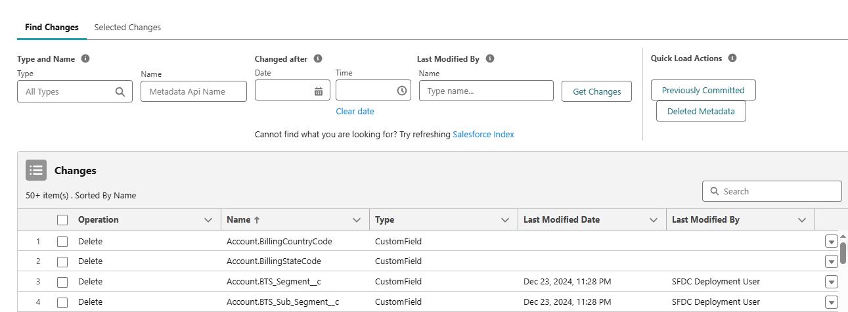This screenshot has height=312, width=848.
Task: Open the Find Changes tab
Action: pyautogui.click(x=51, y=28)
